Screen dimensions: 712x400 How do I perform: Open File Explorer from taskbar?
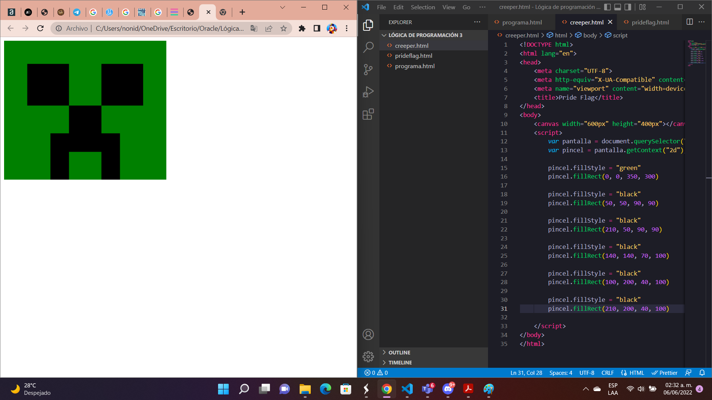(305, 389)
